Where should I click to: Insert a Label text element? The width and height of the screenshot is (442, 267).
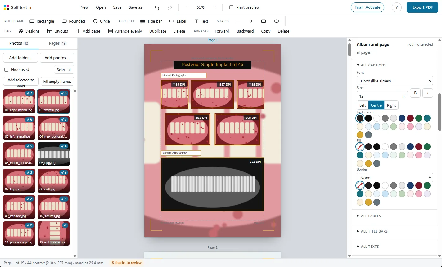[178, 21]
